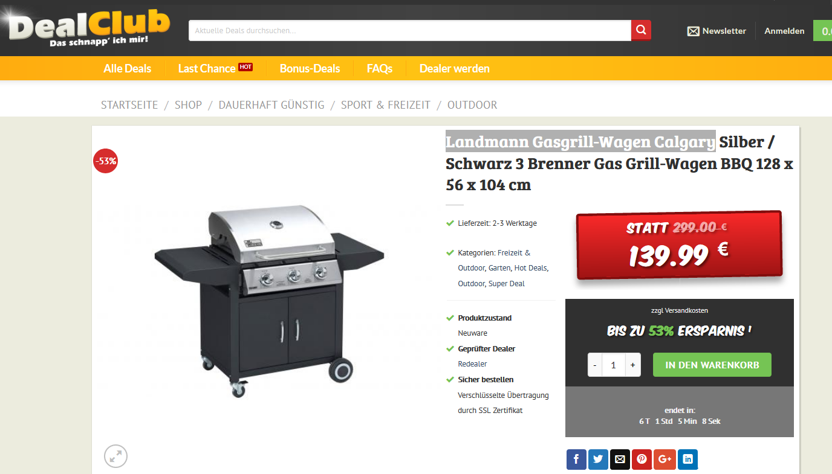The width and height of the screenshot is (832, 474).
Task: Share product on Google Plus
Action: pos(665,460)
